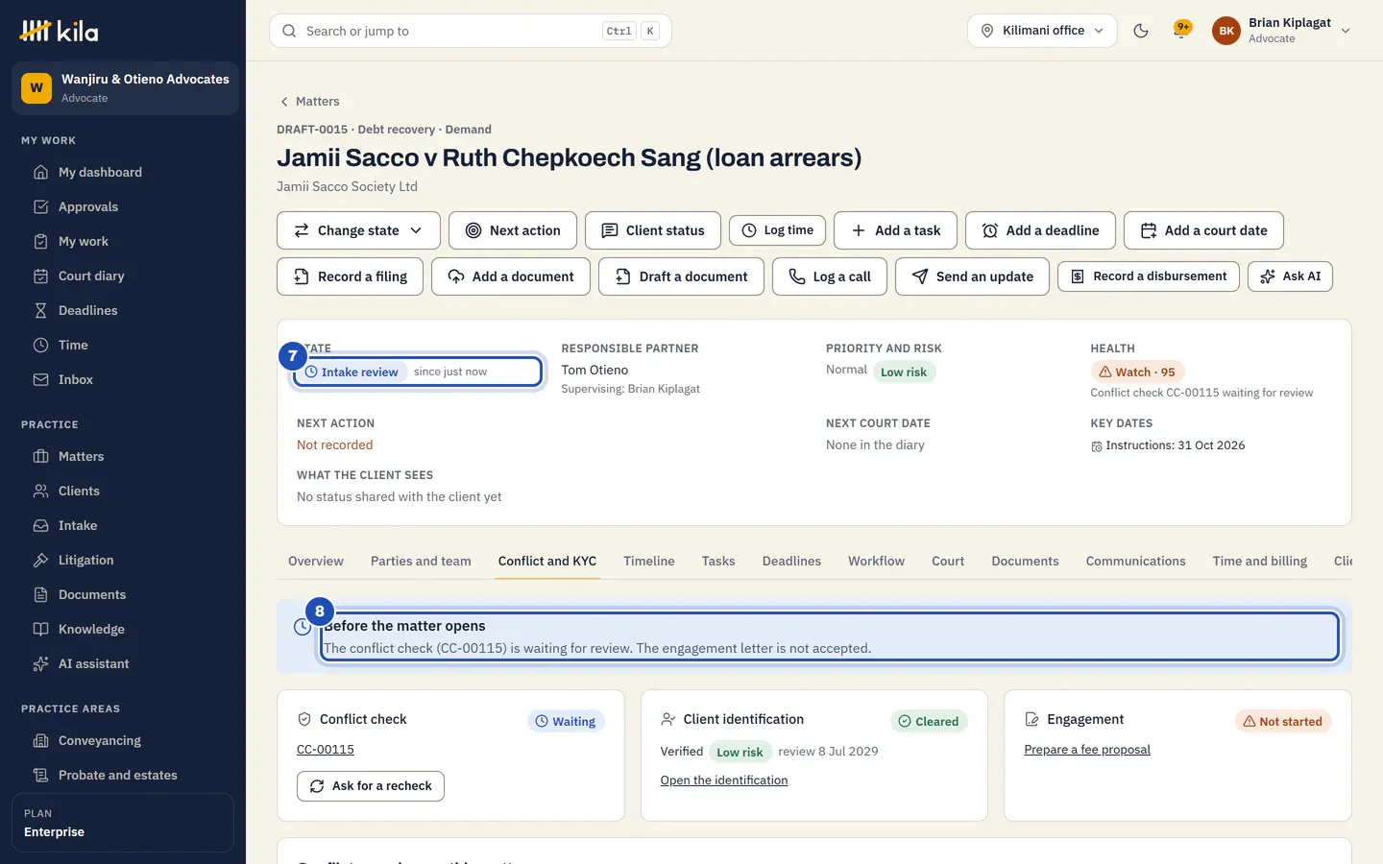Image resolution: width=1383 pixels, height=864 pixels.
Task: Open Inbox in sidebar
Action: (123, 379)
